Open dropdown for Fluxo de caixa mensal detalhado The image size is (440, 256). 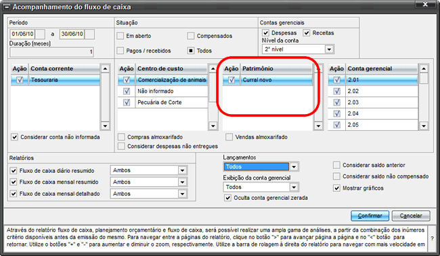coord(182,194)
